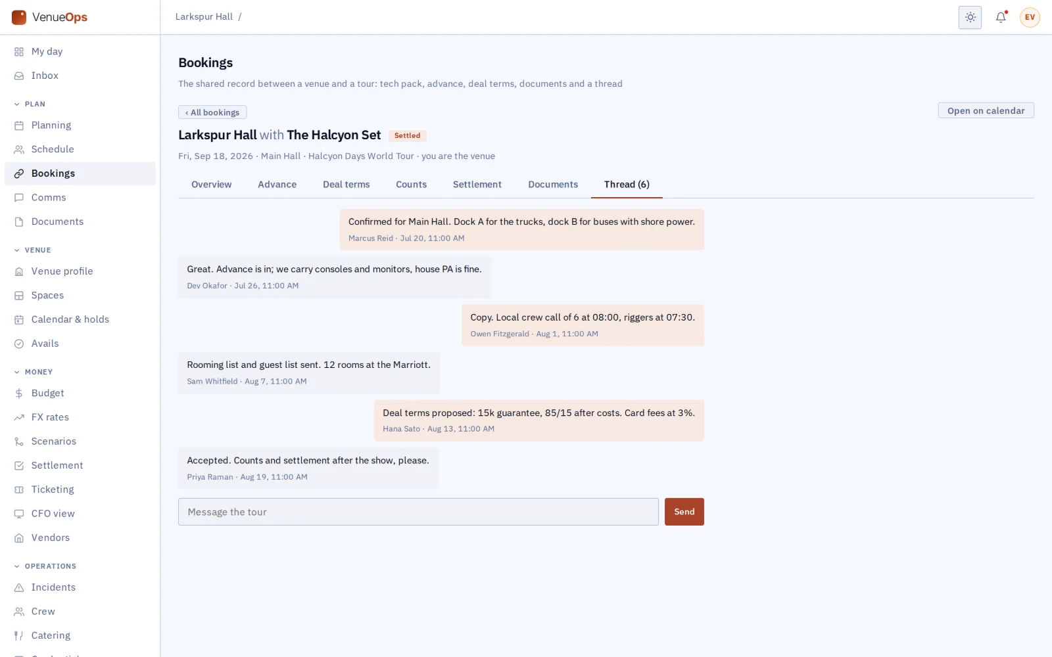Open sidebar Documents file icon

tap(19, 221)
